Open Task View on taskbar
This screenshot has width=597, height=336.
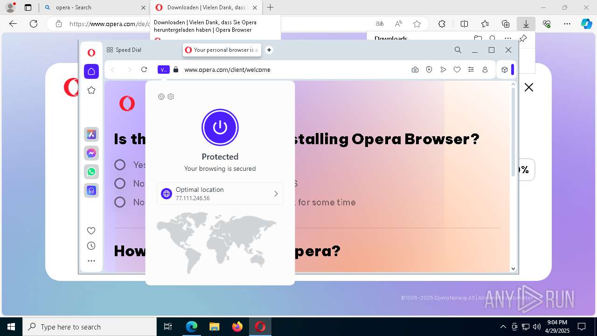[x=168, y=327]
